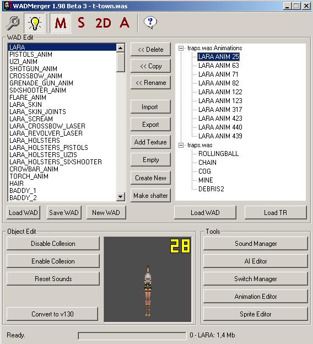Select LARA ANIM 439 tree item

pos(220,136)
